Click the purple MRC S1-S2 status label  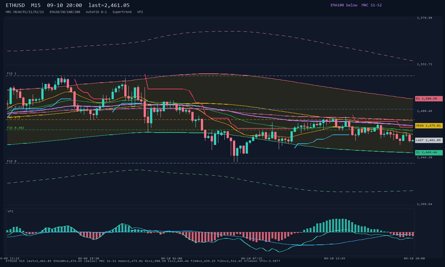tap(372, 5)
